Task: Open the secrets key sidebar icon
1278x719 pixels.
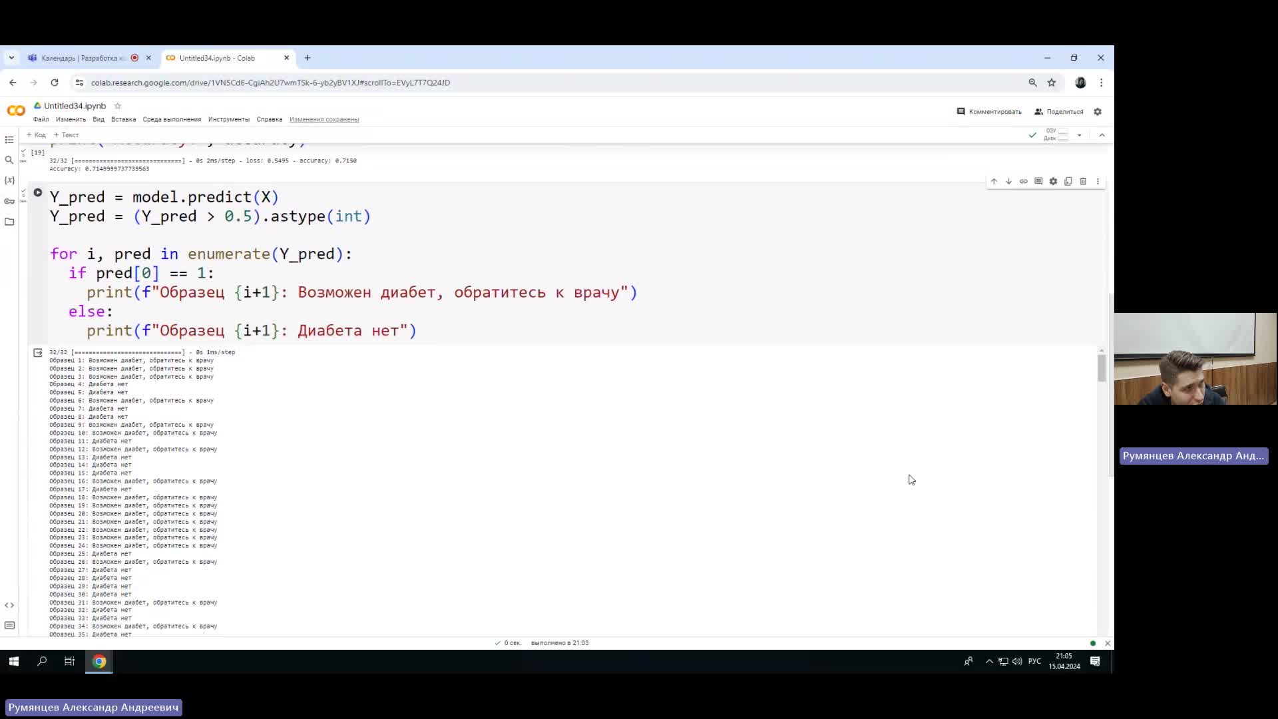Action: 9,201
